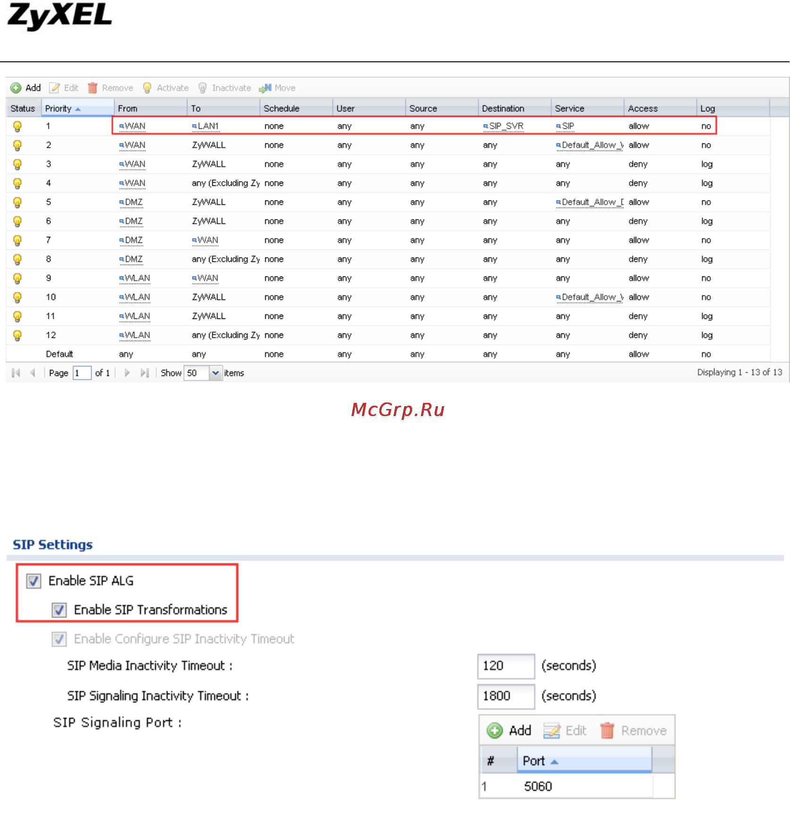Select port 5060 row in table

point(567,786)
